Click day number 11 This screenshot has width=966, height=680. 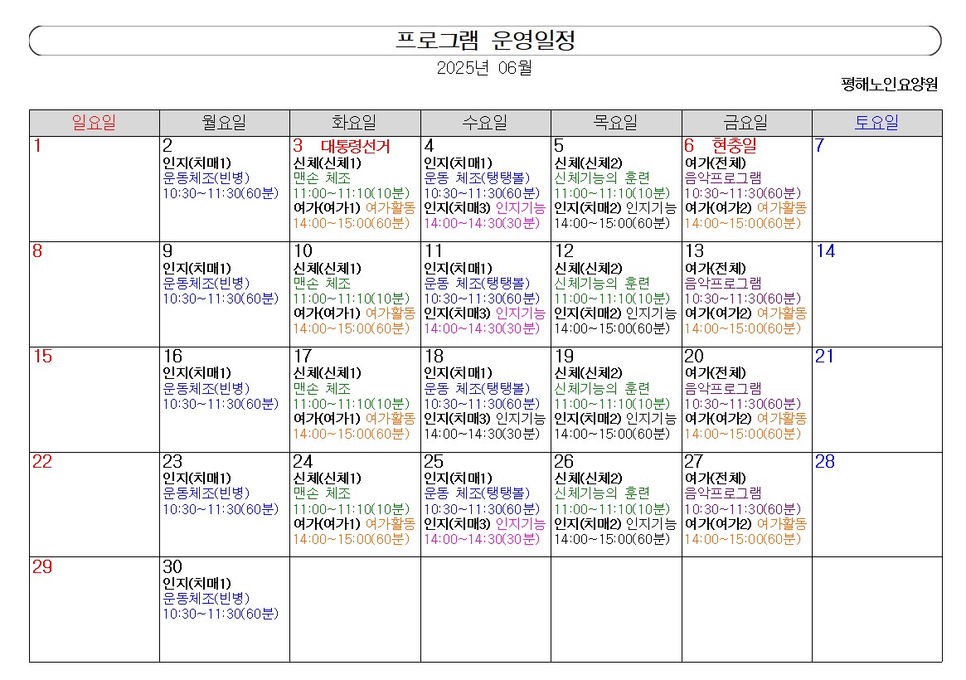pos(433,250)
